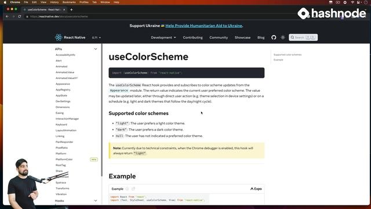371x209 pixels.
Task: Click the sidebar vertical scrollbar
Action: coord(102,110)
